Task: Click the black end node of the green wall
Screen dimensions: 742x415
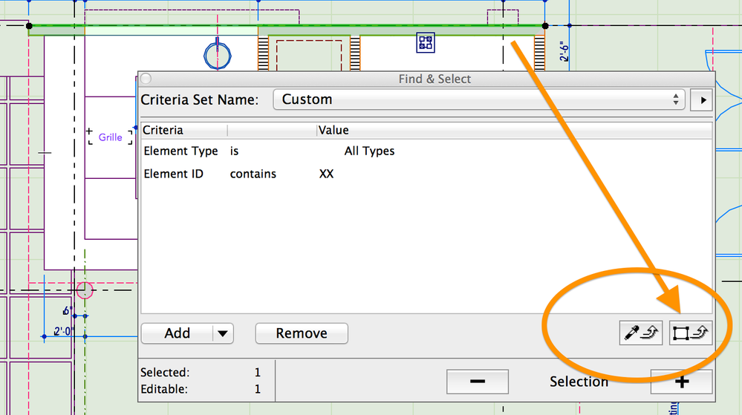Action: pos(545,26)
